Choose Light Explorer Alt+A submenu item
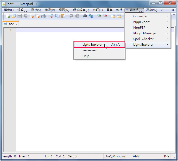 [99, 45]
